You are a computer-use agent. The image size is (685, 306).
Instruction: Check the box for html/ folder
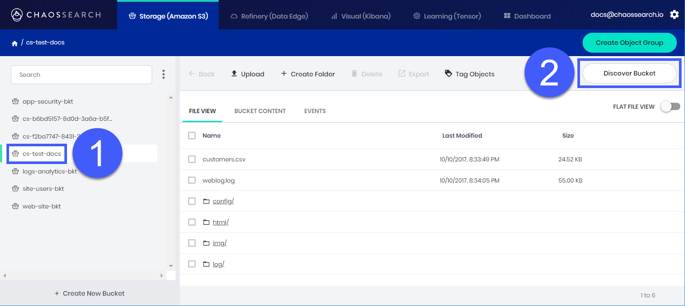[192, 222]
